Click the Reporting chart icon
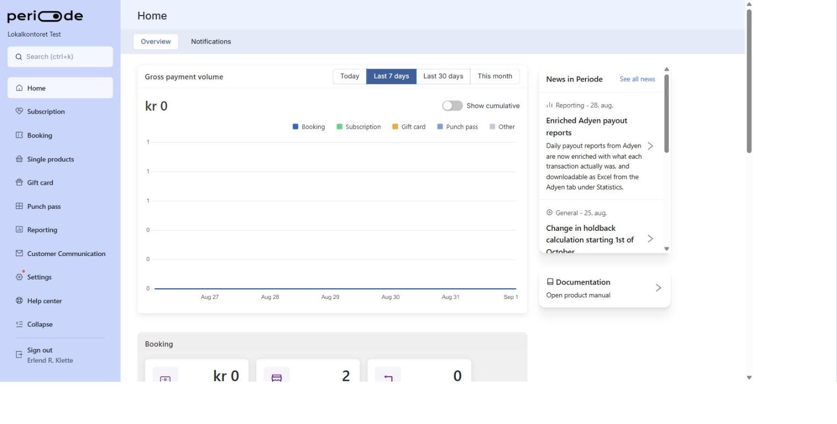837x424 pixels. [19, 230]
